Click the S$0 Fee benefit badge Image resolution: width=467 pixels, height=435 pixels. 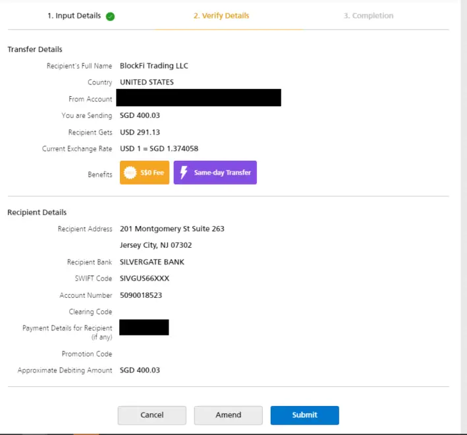click(144, 173)
